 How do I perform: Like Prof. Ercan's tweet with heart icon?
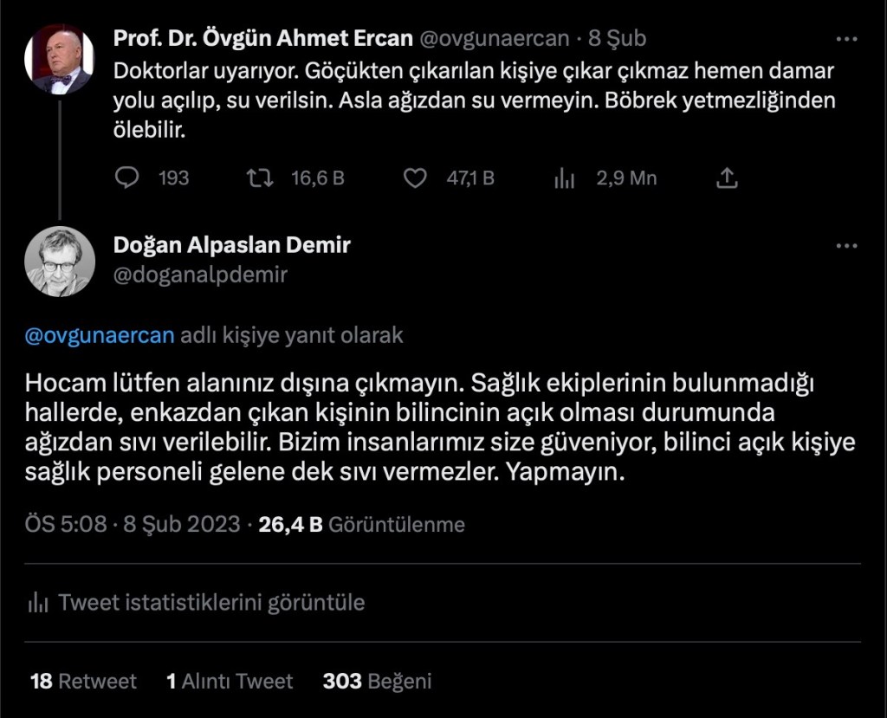(417, 178)
